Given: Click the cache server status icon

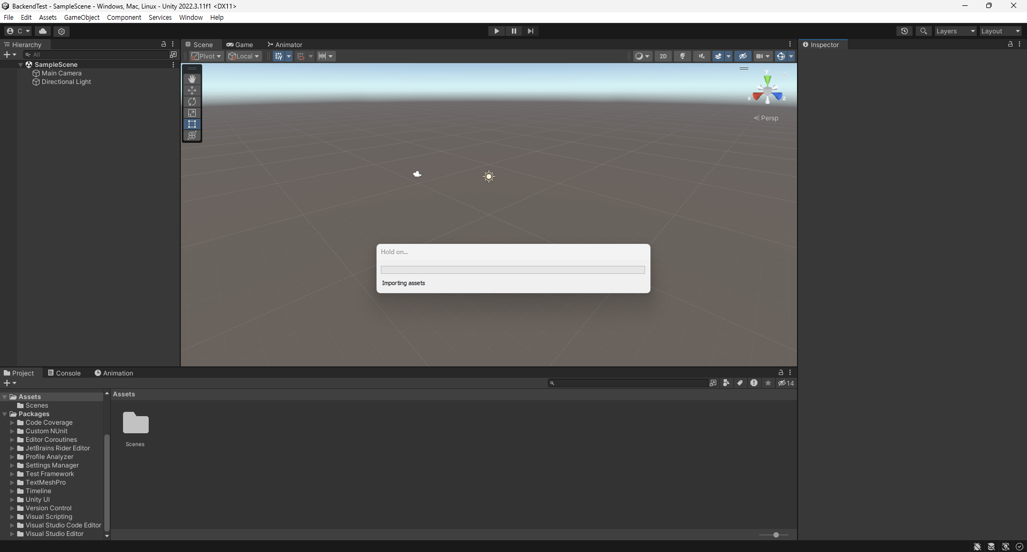Looking at the screenshot, I should (991, 547).
